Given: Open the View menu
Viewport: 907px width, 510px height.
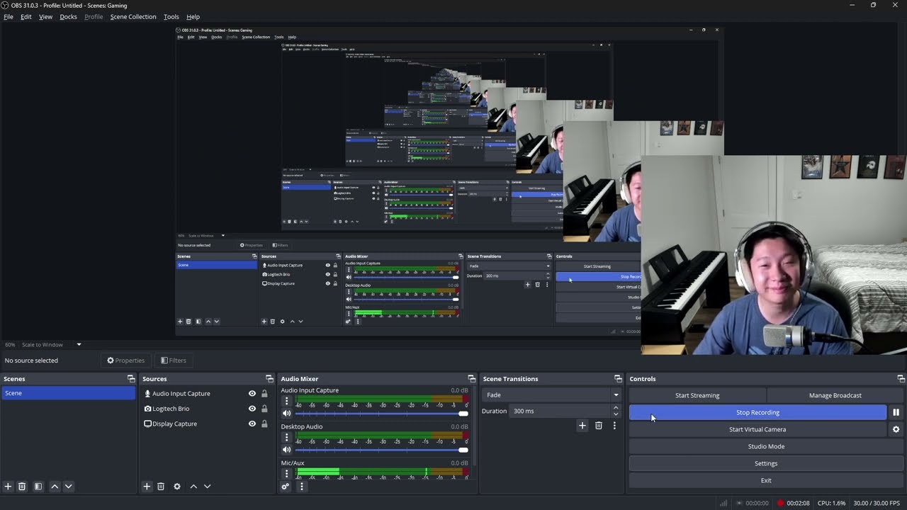Looking at the screenshot, I should (45, 16).
